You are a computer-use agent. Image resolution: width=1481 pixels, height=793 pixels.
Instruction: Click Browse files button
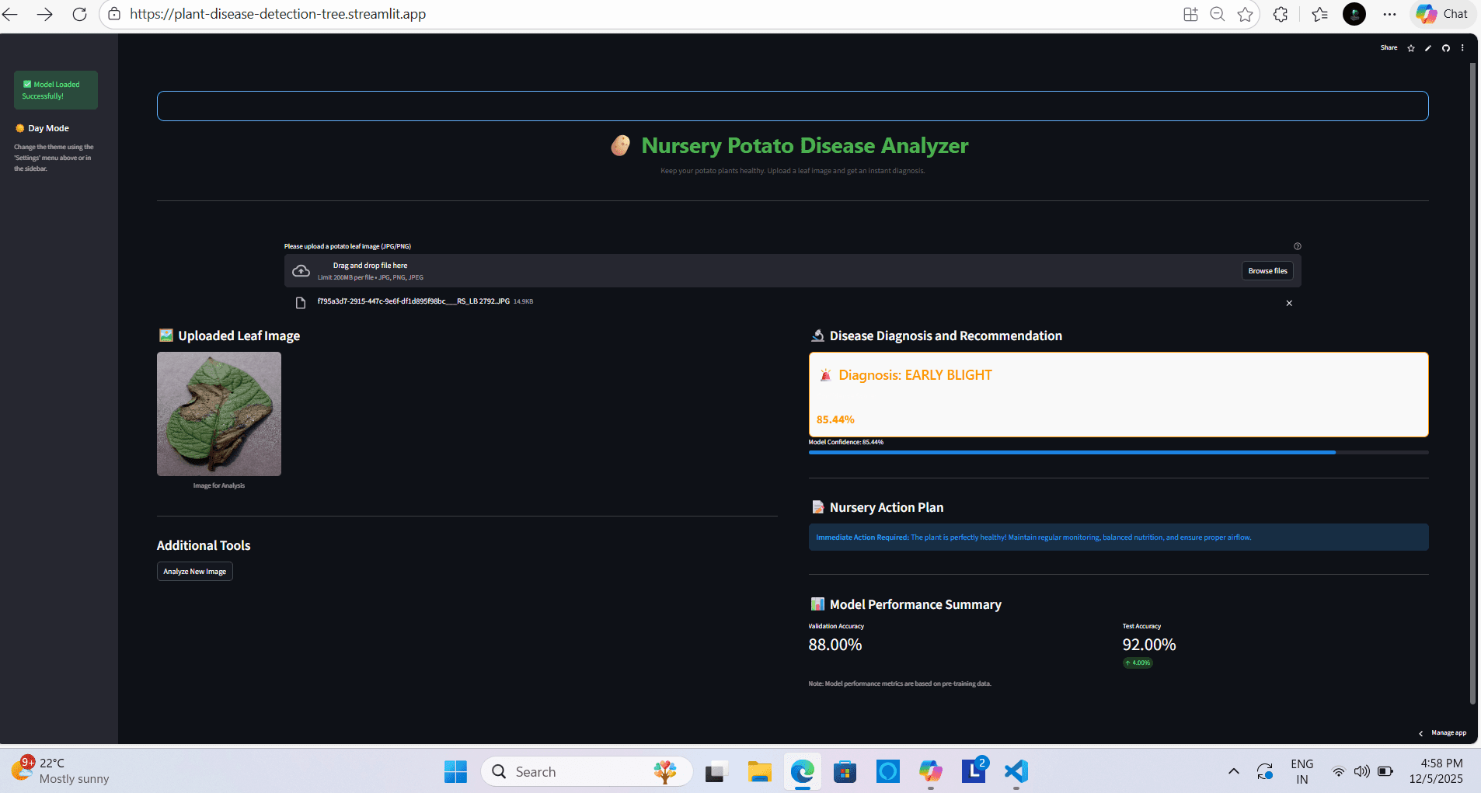(x=1267, y=271)
